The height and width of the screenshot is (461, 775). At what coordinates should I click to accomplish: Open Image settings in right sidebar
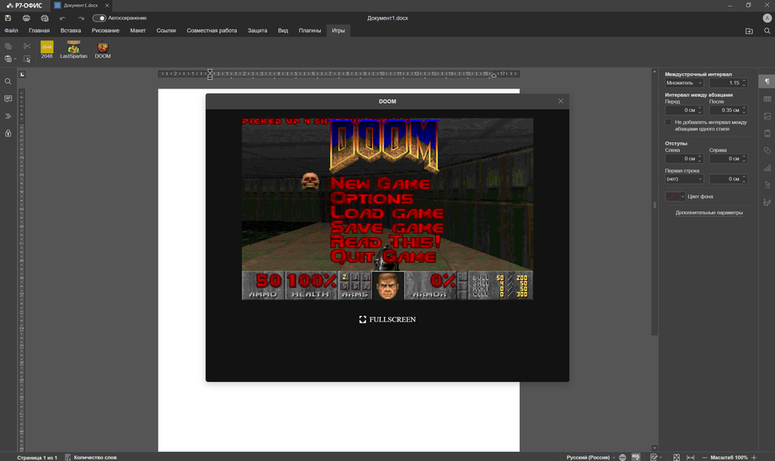767,116
